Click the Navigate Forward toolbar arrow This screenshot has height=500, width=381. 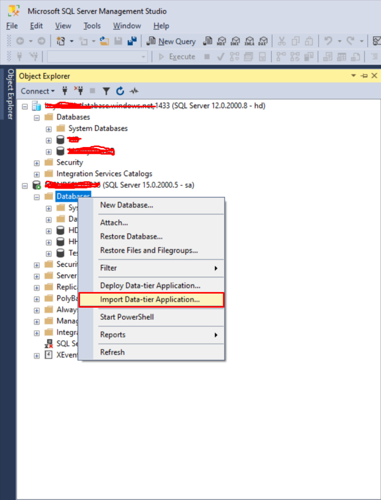point(41,41)
